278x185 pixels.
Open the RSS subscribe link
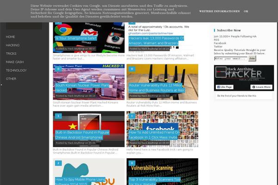pos(216,40)
